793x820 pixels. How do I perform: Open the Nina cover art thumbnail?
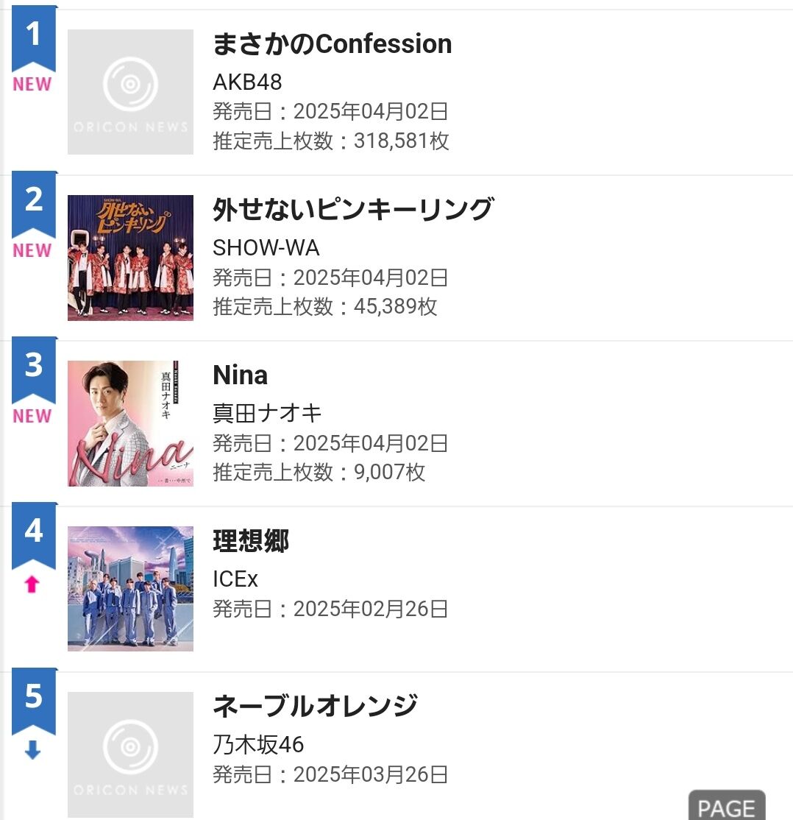(130, 423)
